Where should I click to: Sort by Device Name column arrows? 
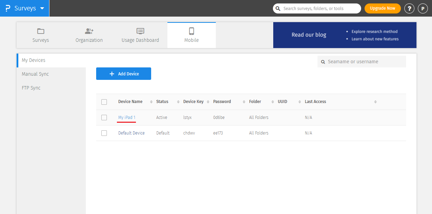151,102
